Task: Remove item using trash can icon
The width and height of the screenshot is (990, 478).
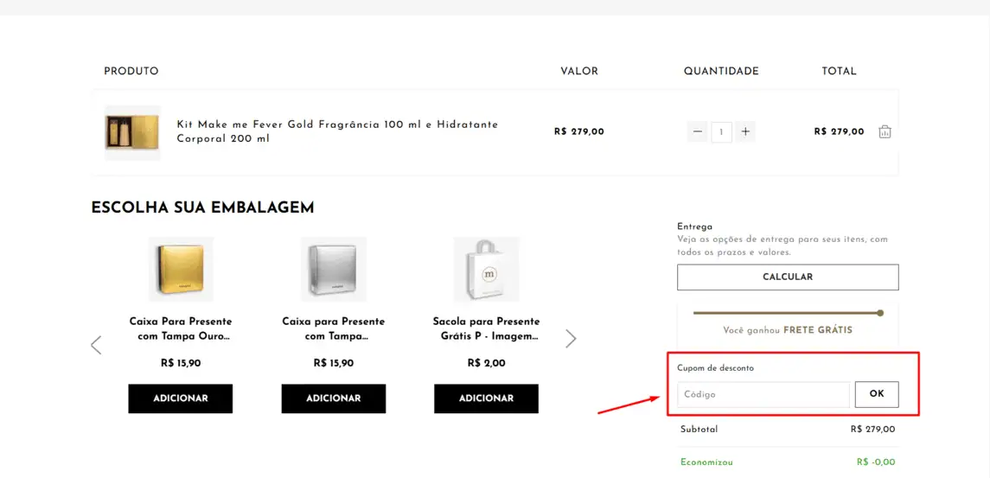Action: pyautogui.click(x=885, y=132)
